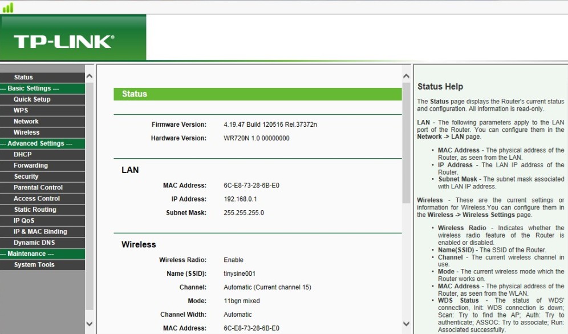Click the 11bgn mixed mode value
The width and height of the screenshot is (568, 334).
click(x=242, y=301)
